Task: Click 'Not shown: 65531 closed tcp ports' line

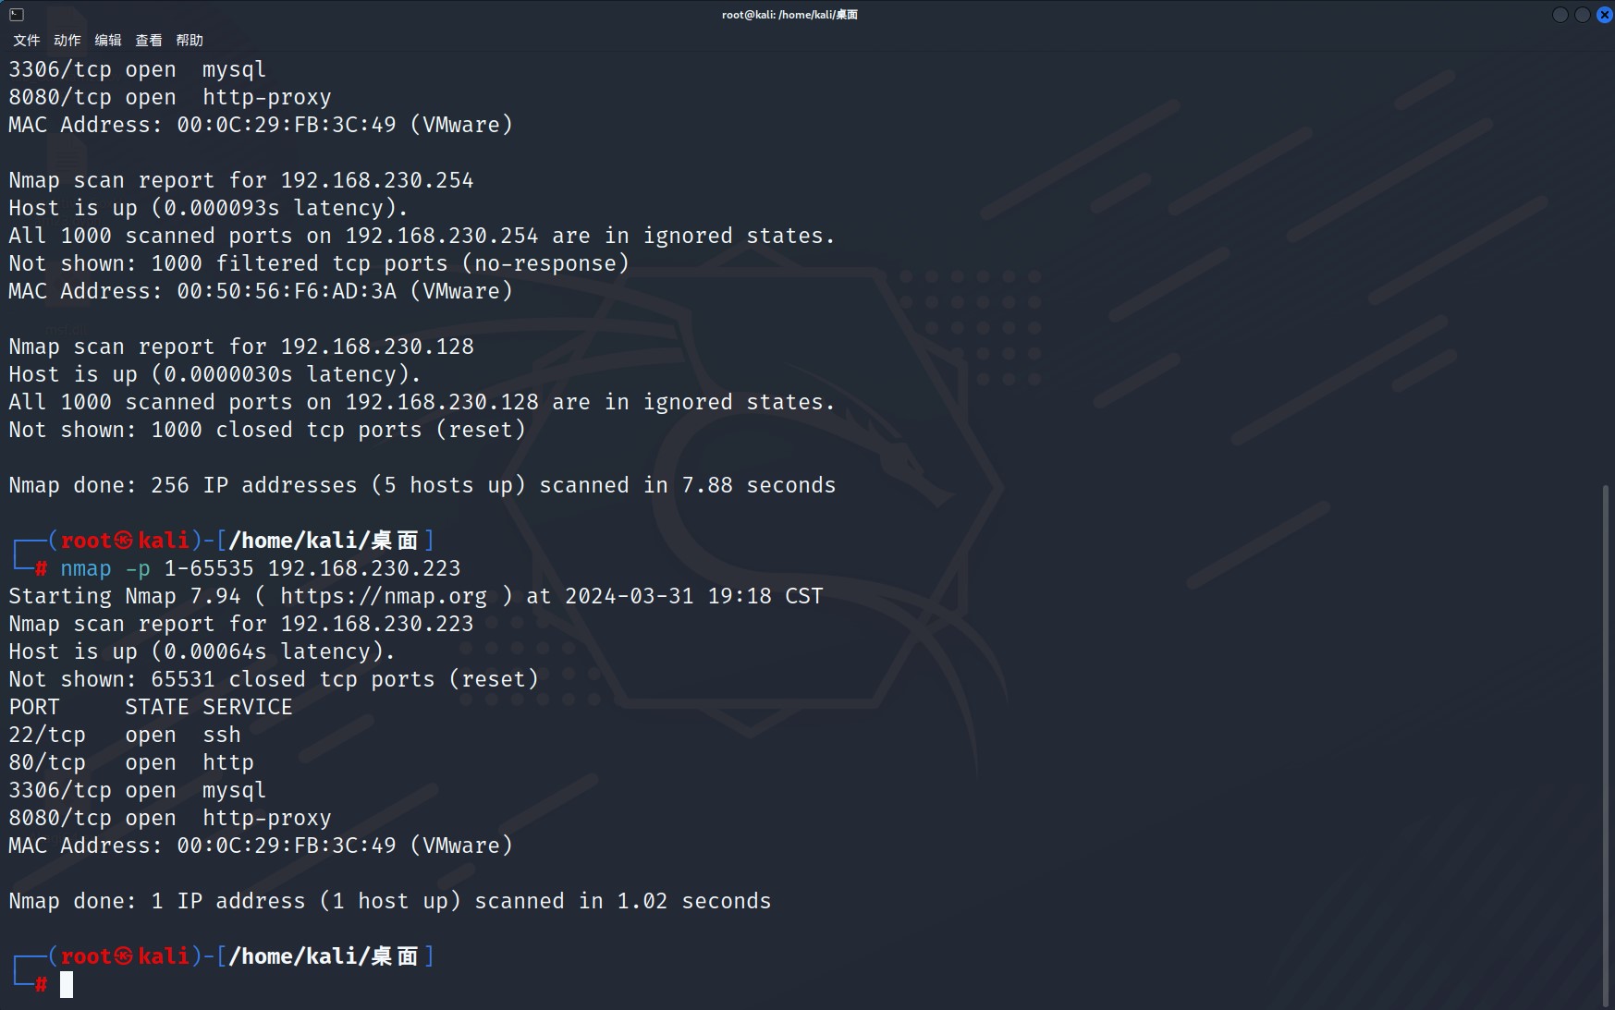Action: 274,679
